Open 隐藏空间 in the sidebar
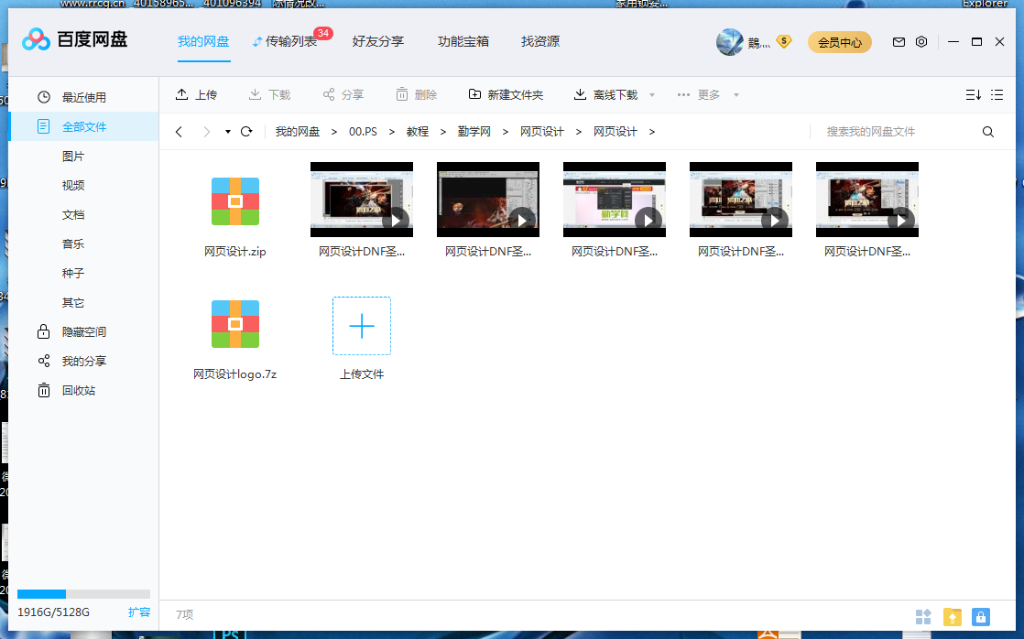 pos(84,332)
